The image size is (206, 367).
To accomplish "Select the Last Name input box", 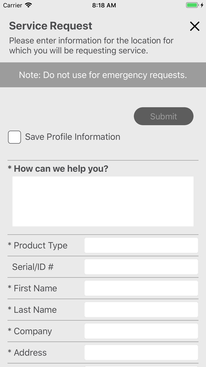I will tap(141, 310).
